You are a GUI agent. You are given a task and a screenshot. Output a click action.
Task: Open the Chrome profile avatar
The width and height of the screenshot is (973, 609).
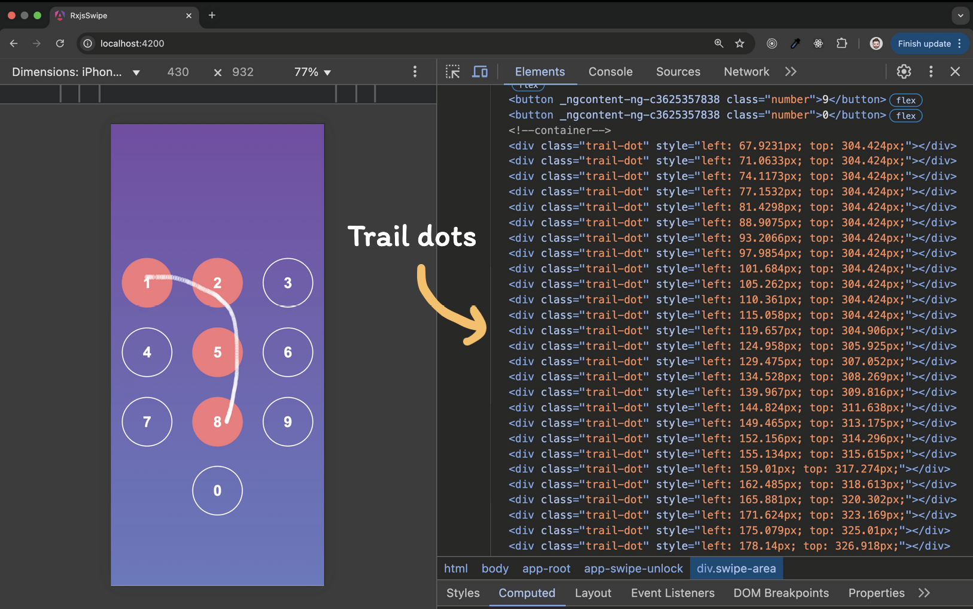(876, 43)
